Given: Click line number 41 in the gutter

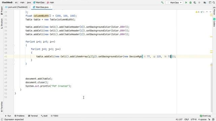Looking at the screenshot, I should coord(6,56).
